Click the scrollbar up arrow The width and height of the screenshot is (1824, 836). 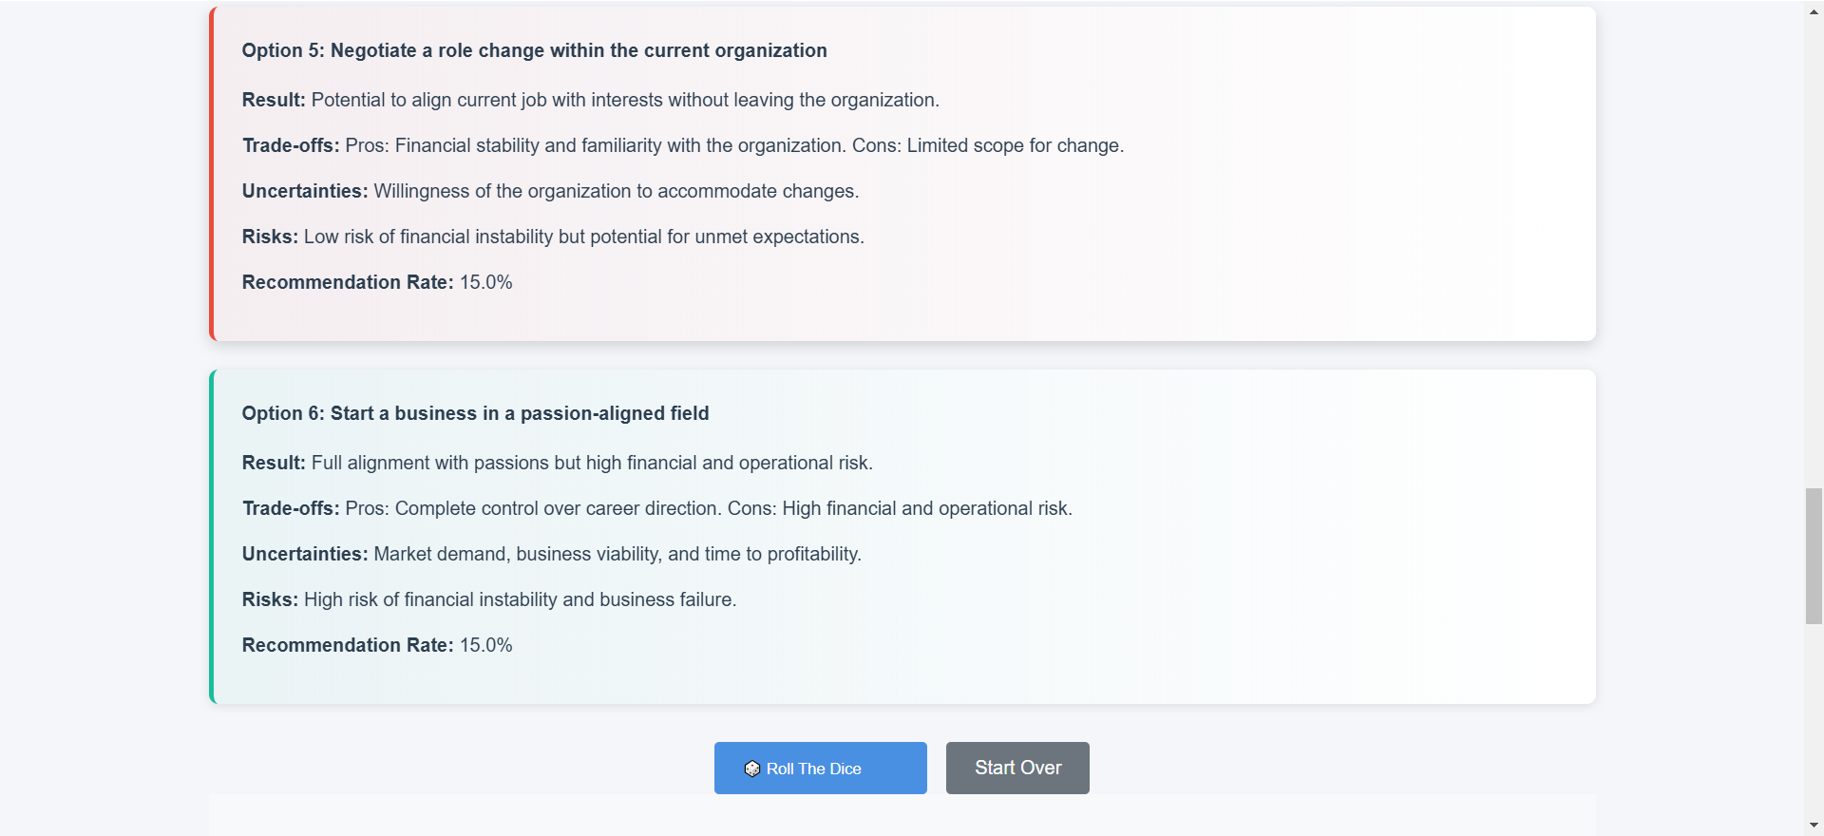coord(1814,11)
